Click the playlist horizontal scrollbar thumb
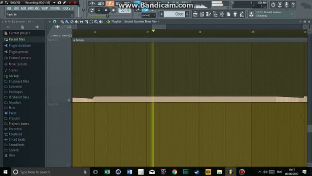 159,27
